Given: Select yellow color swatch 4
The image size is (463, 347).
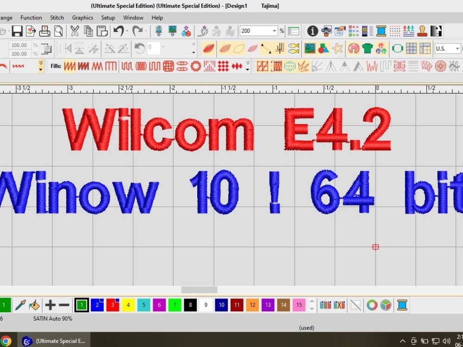Looking at the screenshot, I should 128,305.
